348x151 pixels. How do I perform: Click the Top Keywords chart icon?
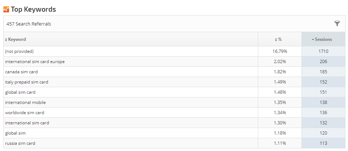pyautogui.click(x=6, y=9)
